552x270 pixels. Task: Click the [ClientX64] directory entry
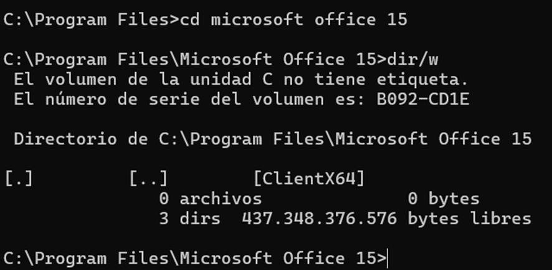[308, 179]
